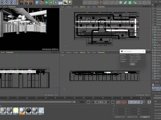Open Keyframe Selection red question icon
The image size is (161, 120).
pos(125,102)
